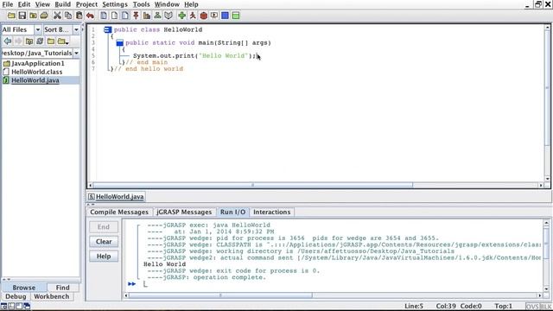Viewport: 553px width, 311px height.
Task: Open the Project menu
Action: coord(86,4)
